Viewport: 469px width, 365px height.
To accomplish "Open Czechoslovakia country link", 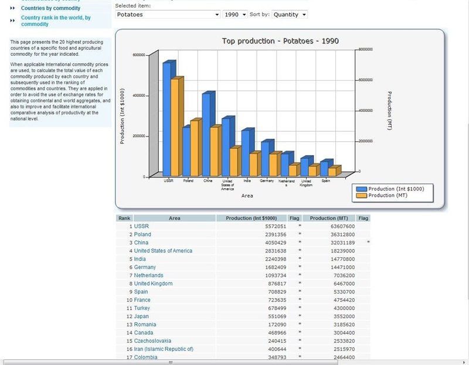I will click(152, 341).
